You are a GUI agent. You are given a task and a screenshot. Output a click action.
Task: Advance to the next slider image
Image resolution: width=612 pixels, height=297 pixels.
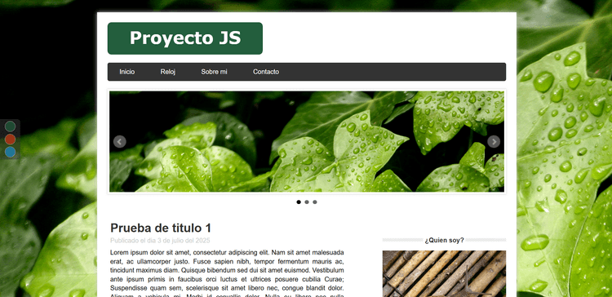click(494, 141)
